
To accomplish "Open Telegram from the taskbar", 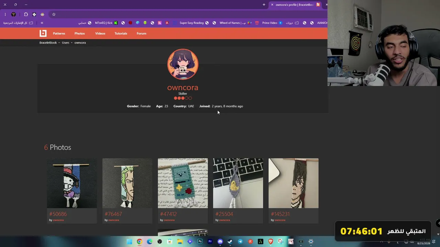I will click(240, 242).
